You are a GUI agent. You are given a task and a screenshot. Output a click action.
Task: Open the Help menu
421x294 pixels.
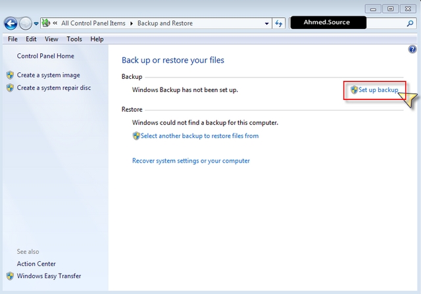coord(97,39)
